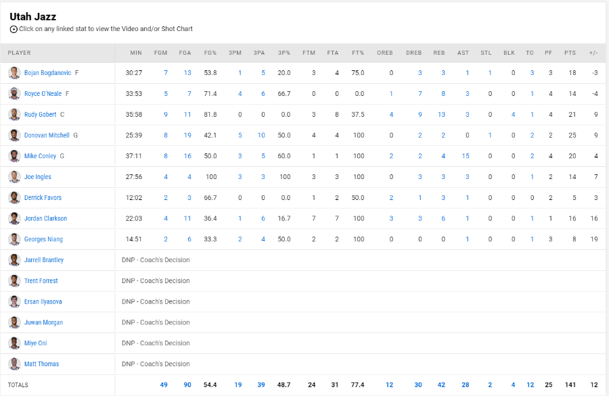The height and width of the screenshot is (396, 609).
Task: Click the +/- column header
Action: point(593,53)
